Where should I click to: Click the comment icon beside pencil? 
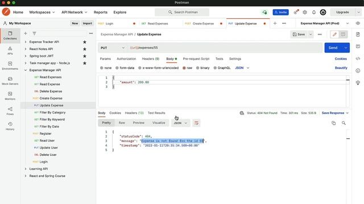[x=343, y=35]
